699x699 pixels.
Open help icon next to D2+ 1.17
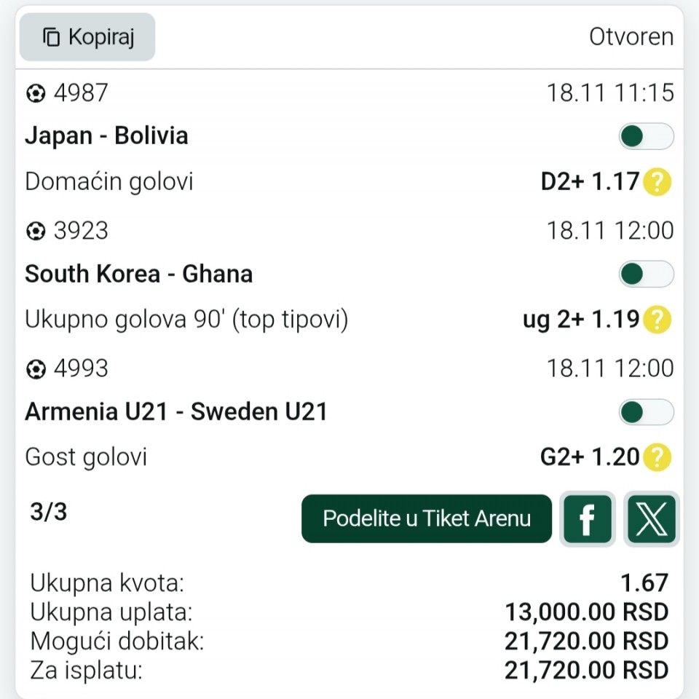point(657,181)
